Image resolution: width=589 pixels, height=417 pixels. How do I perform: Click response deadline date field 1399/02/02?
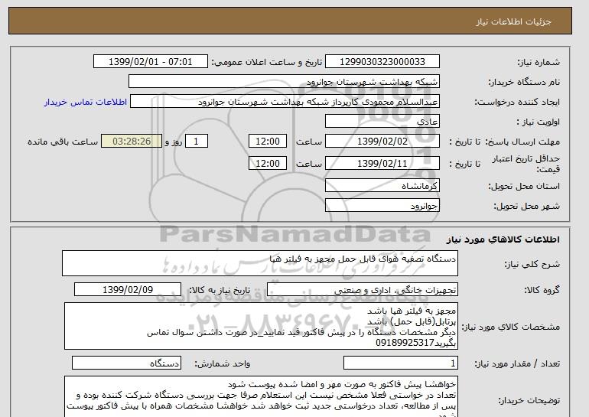coord(382,142)
